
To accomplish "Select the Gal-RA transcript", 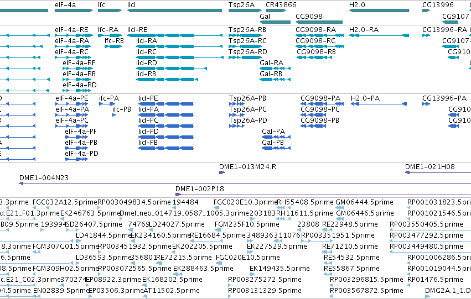I will [272, 63].
